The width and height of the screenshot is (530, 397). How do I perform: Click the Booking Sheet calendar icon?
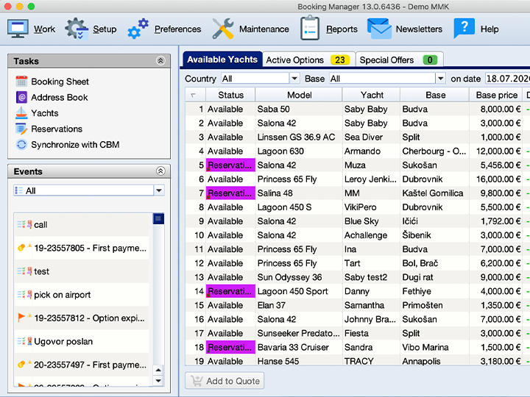21,82
